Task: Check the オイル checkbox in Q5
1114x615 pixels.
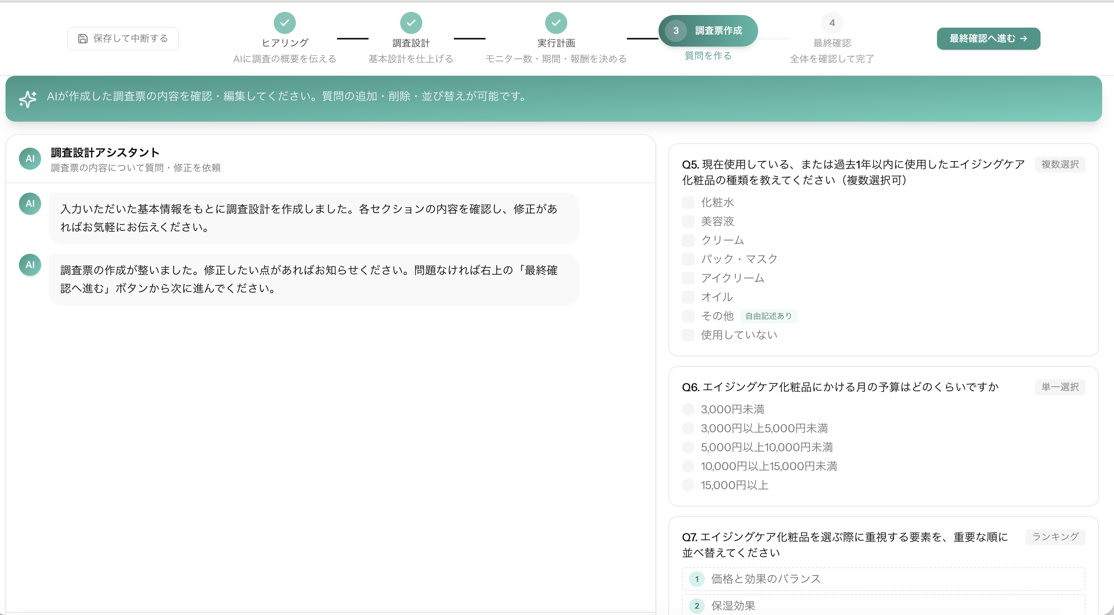Action: click(688, 297)
